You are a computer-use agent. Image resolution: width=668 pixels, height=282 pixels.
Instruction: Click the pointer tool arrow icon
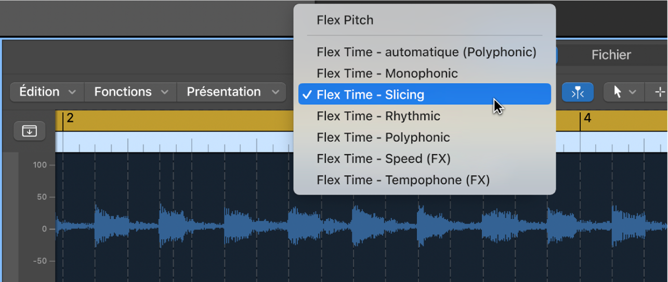click(618, 92)
